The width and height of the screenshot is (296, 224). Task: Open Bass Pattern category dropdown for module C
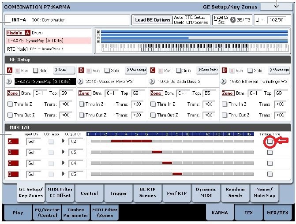[207, 70]
